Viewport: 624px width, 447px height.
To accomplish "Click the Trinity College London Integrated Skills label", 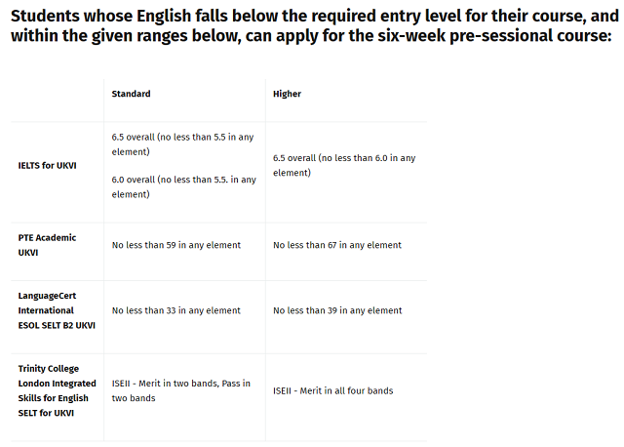I will (57, 390).
